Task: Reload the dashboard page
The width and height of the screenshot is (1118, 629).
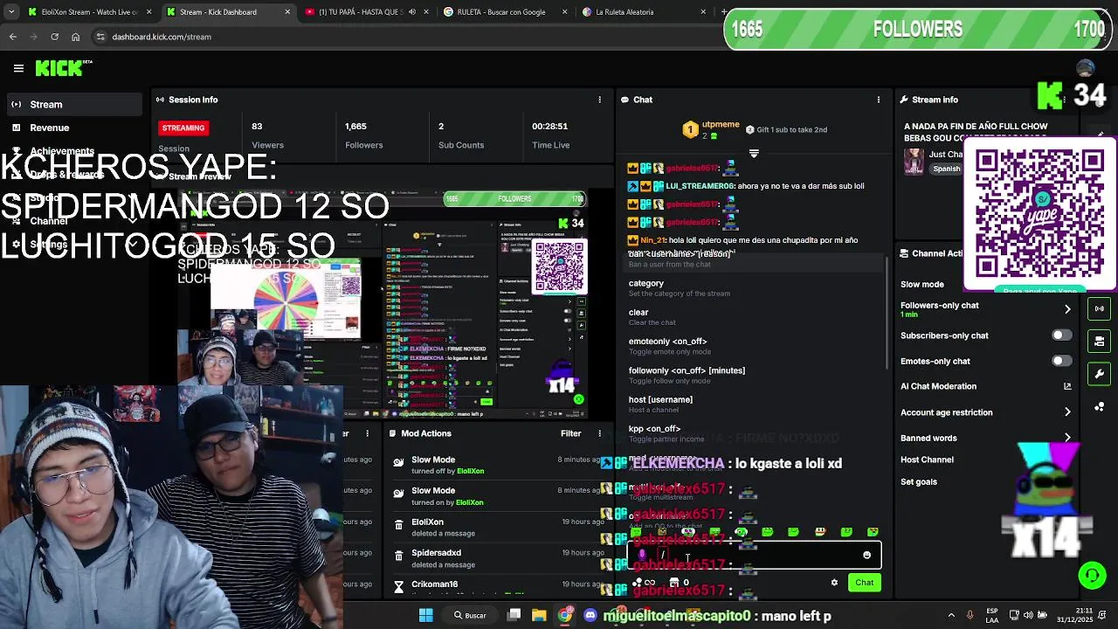Action: pyautogui.click(x=54, y=37)
